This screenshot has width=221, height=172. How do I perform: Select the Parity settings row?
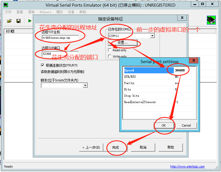click(159, 83)
